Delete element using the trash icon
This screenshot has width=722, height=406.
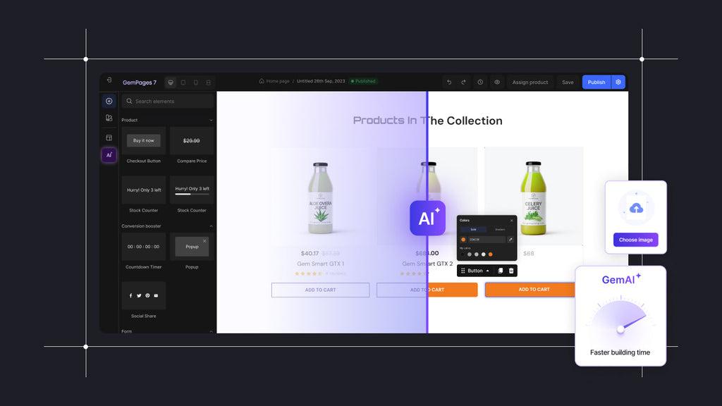pos(511,271)
